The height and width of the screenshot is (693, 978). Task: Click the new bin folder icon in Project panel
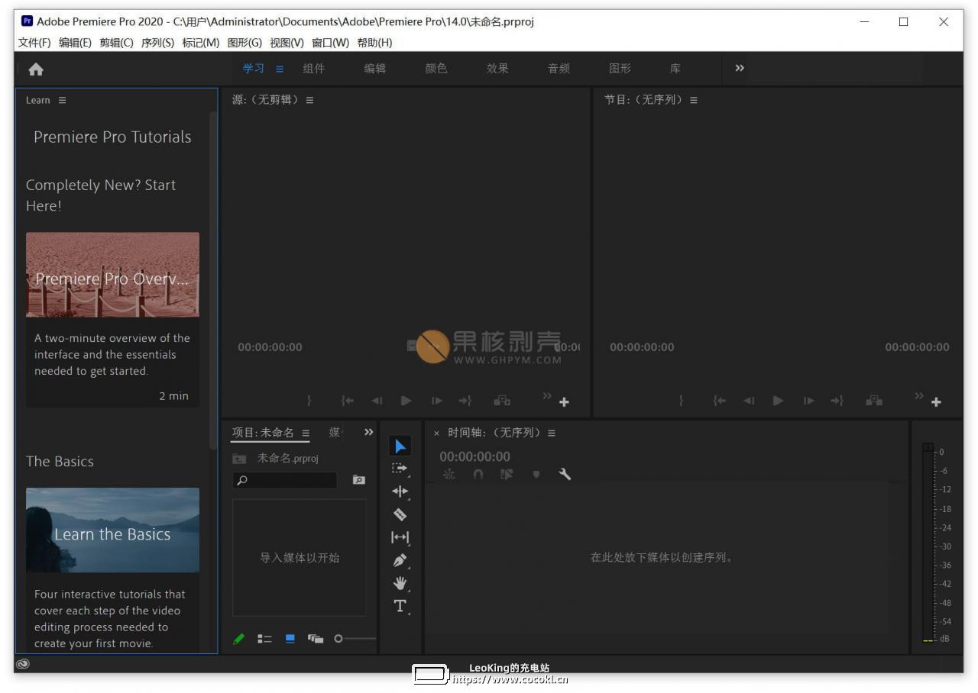[358, 480]
